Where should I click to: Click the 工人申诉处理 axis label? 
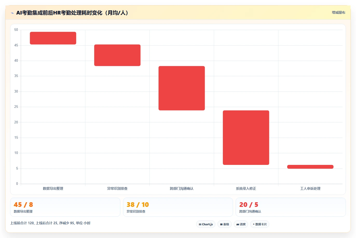click(x=310, y=188)
